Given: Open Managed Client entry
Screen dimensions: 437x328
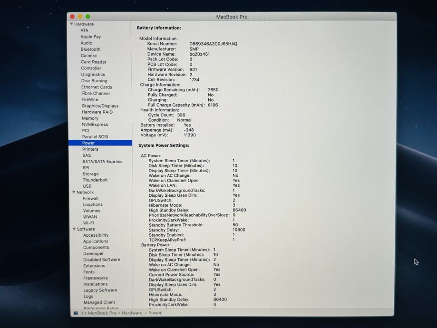Looking at the screenshot, I should 99,302.
